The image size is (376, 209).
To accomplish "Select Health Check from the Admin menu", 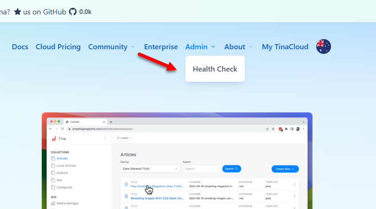I will click(x=215, y=69).
